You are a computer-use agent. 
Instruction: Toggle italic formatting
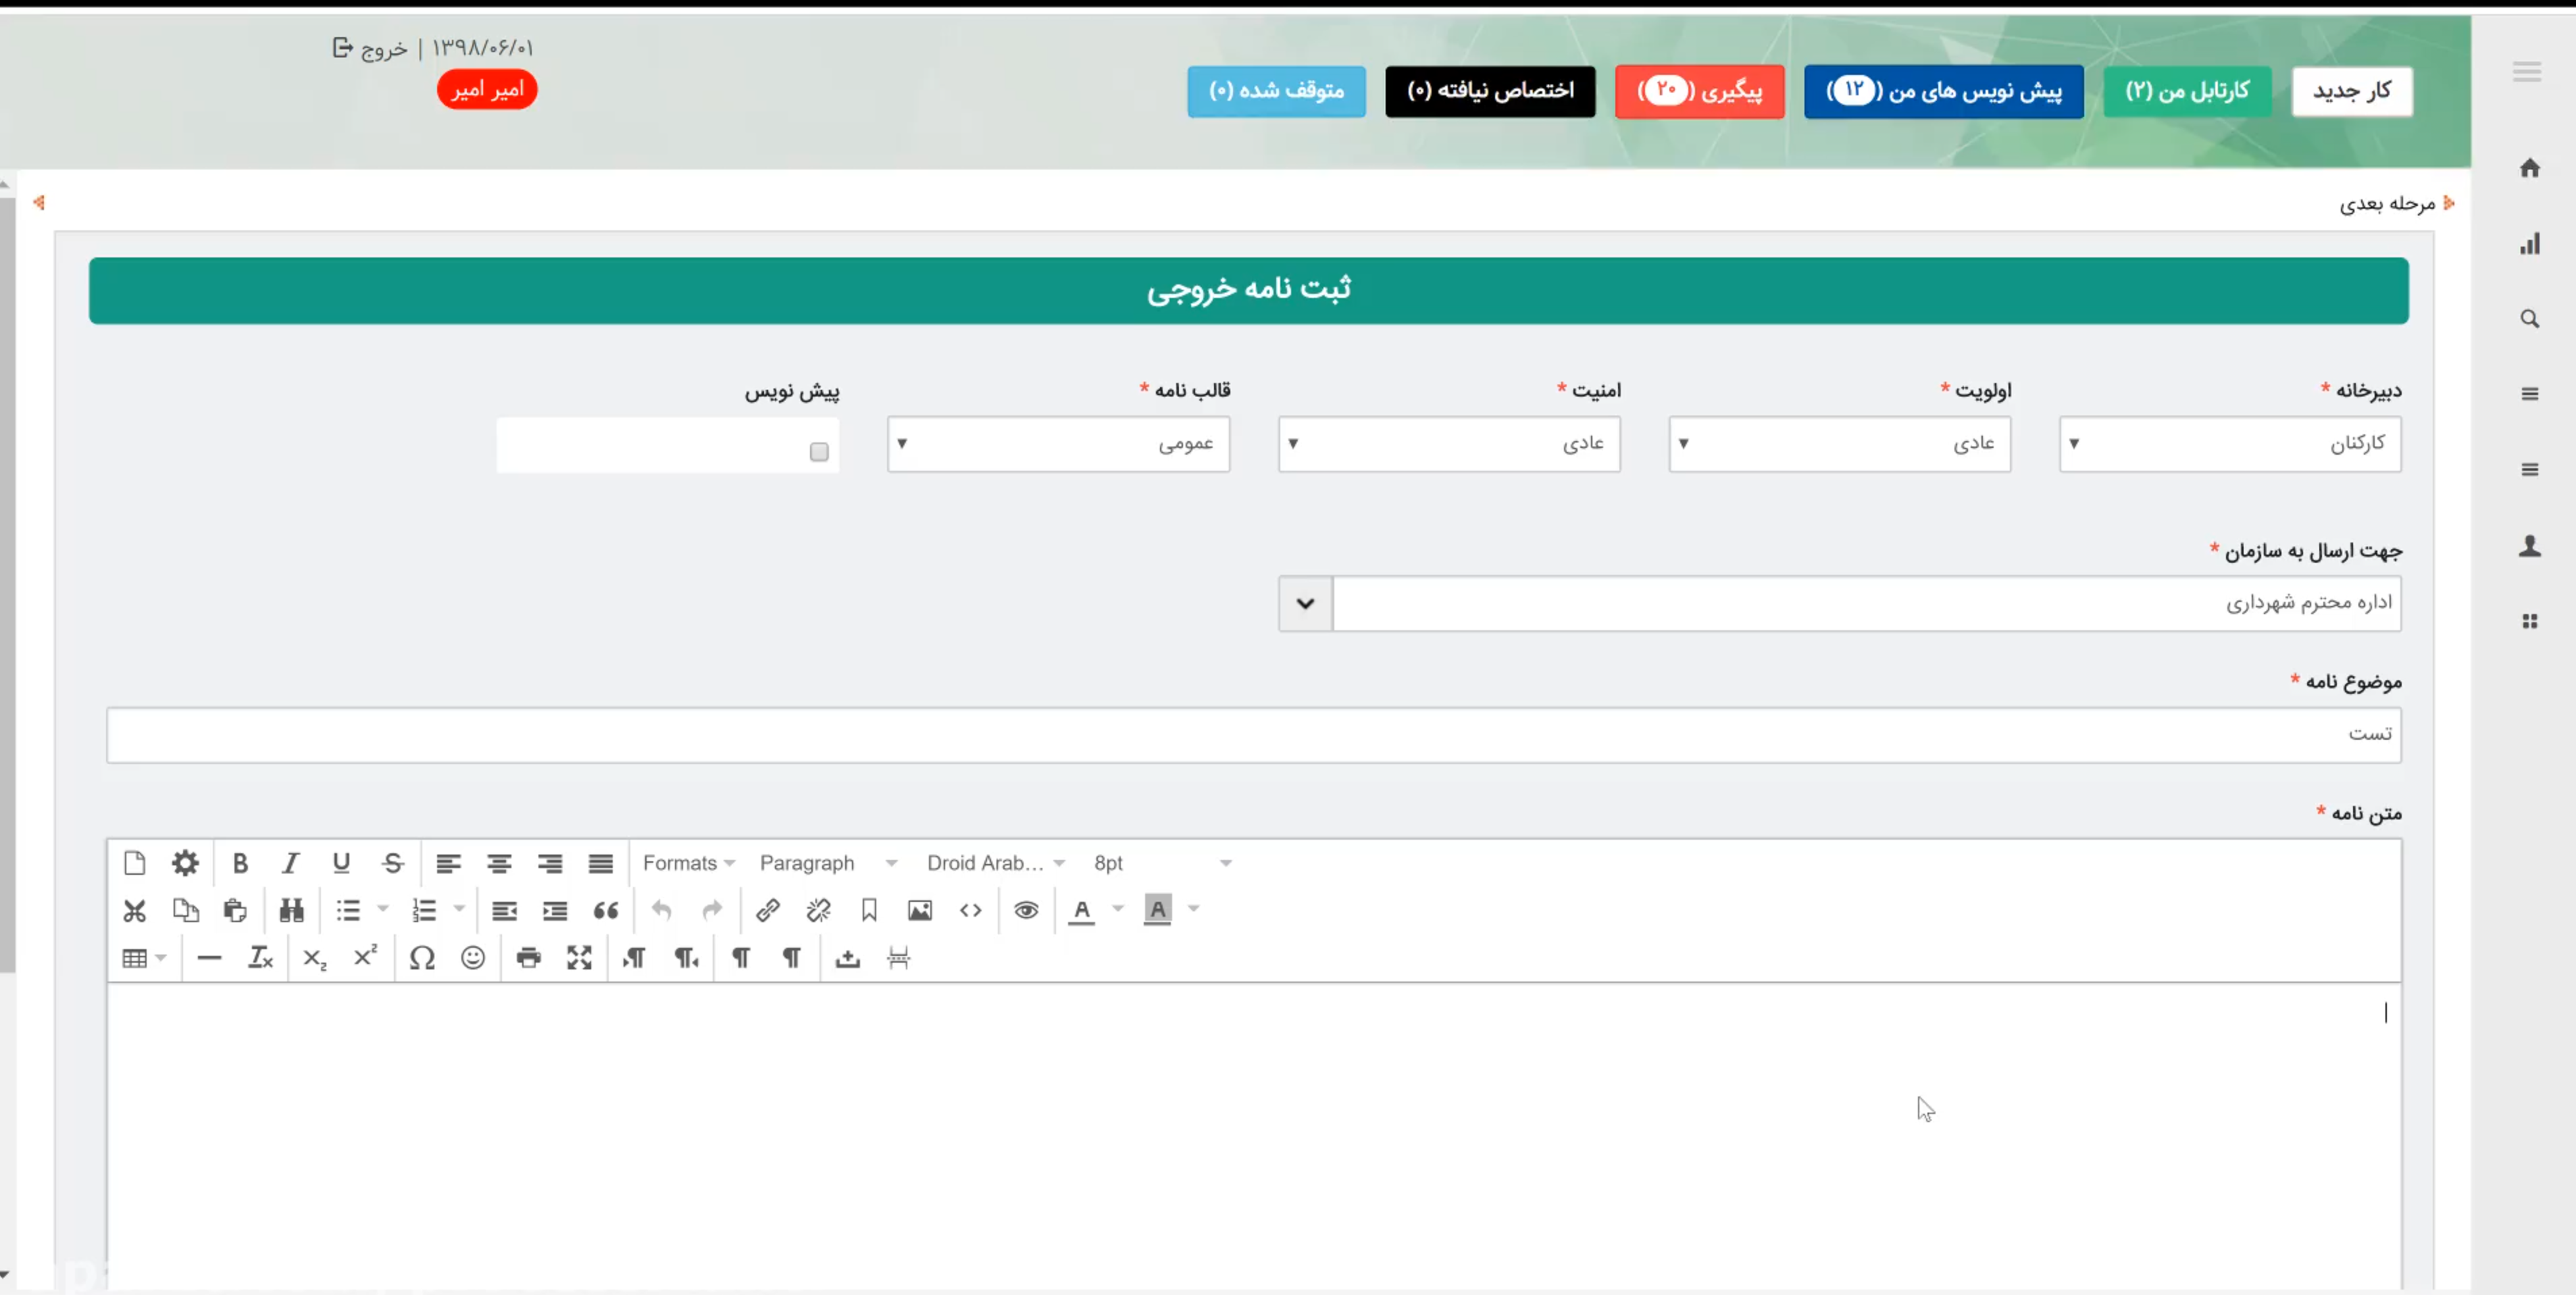click(291, 863)
